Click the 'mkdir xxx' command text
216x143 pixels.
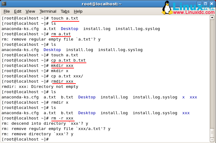[62, 65]
